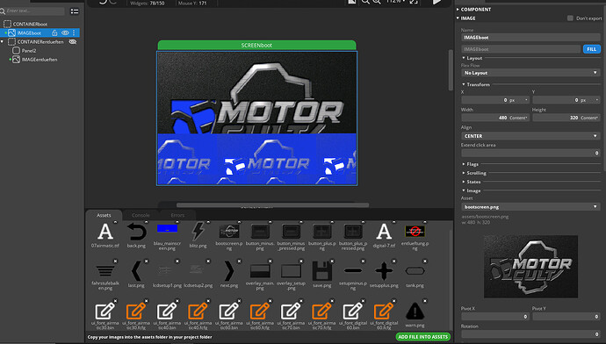Toggle visibility eye of IMAGEboot
This screenshot has width=606, height=344.
pos(65,32)
